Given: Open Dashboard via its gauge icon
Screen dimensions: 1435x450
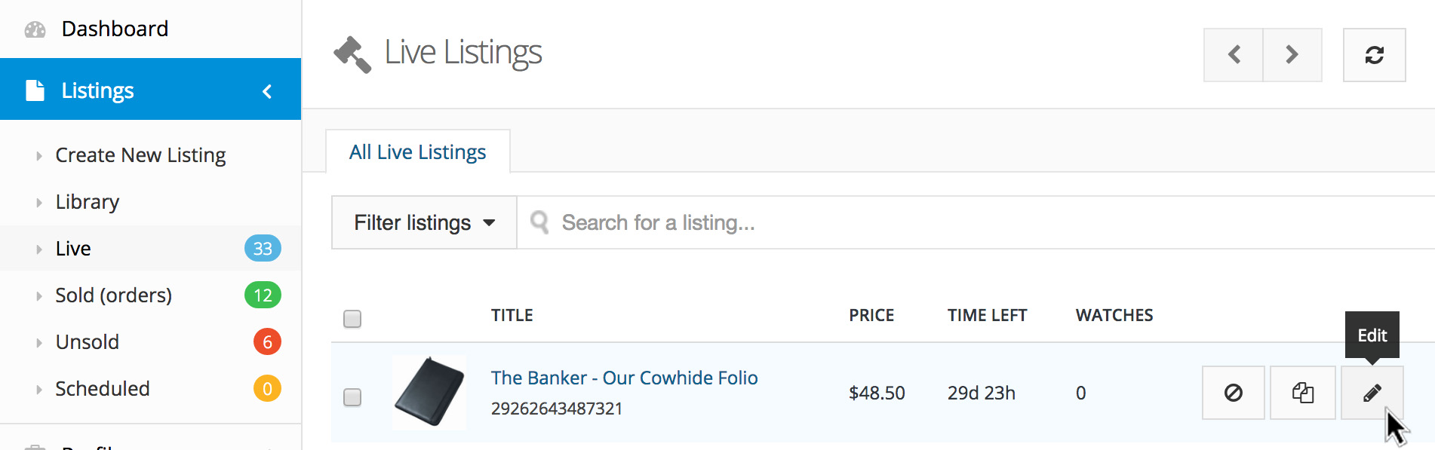Looking at the screenshot, I should coord(35,29).
